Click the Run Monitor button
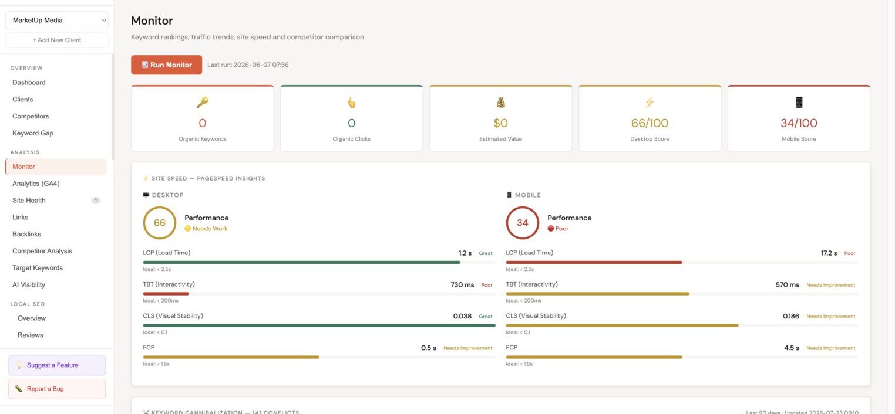The image size is (895, 414). pyautogui.click(x=166, y=65)
